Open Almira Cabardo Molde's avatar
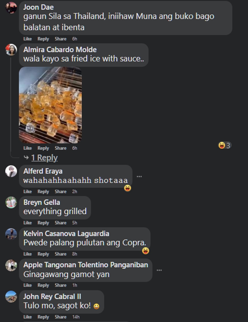The width and height of the screenshot is (248, 322). point(11,50)
